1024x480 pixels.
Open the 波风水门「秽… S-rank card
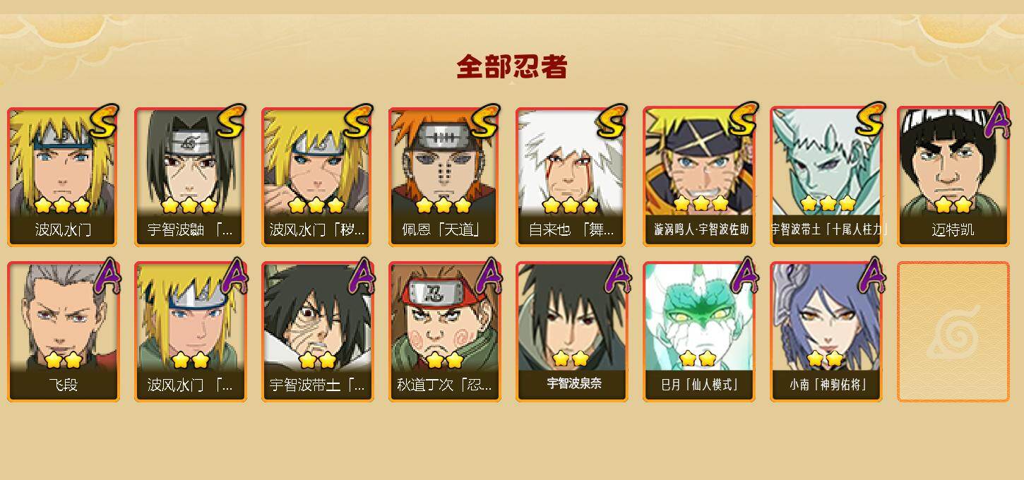pos(317,176)
